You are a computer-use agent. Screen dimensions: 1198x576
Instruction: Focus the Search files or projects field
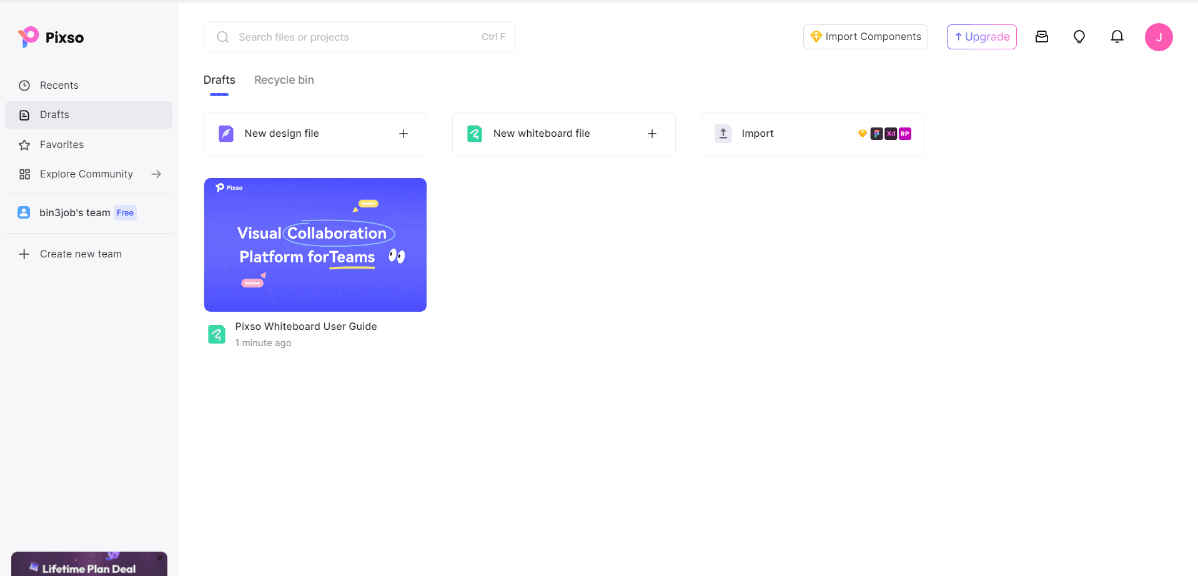pos(360,37)
